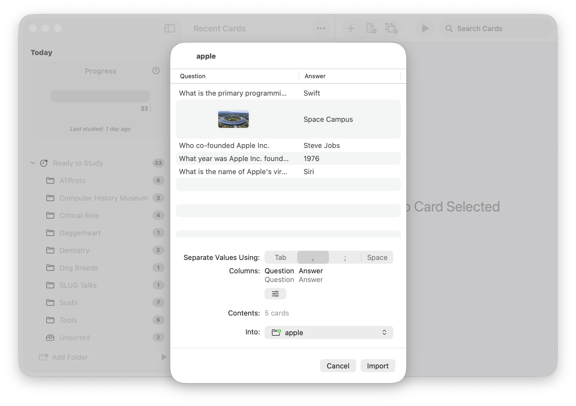This screenshot has width=576, height=406.
Task: Click the Question column header
Action: click(x=193, y=76)
